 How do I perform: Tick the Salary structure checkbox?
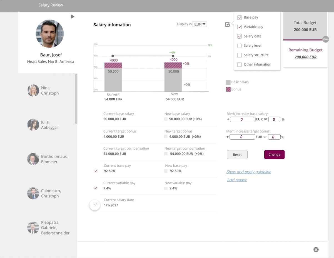240,55
